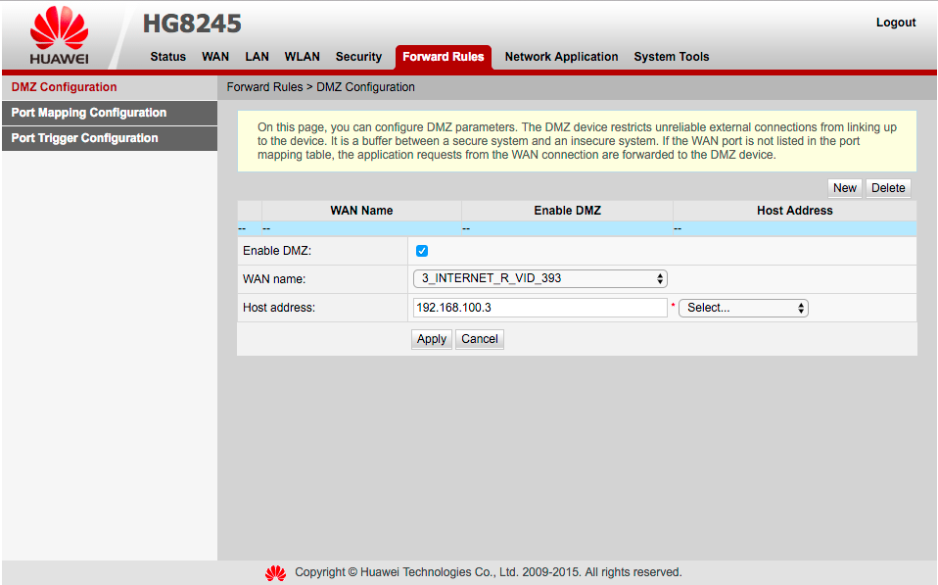Click the Enable DMZ: form label
Viewport: 938px width, 585px height.
pos(277,251)
